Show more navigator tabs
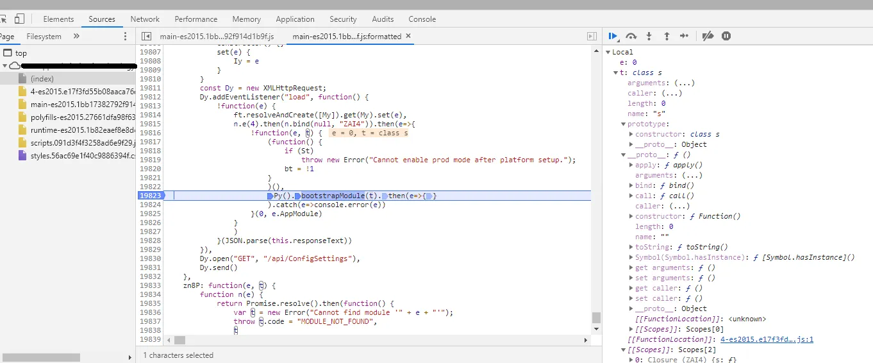 tap(76, 37)
